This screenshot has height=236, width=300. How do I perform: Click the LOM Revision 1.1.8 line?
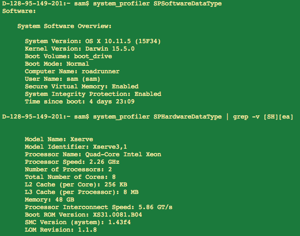61,230
